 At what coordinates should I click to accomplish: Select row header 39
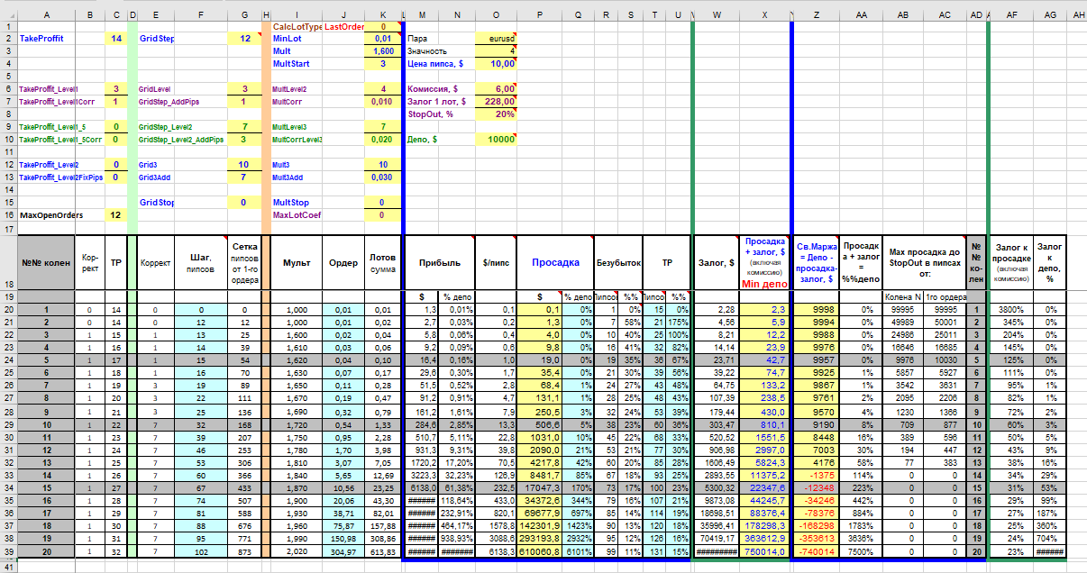8,552
